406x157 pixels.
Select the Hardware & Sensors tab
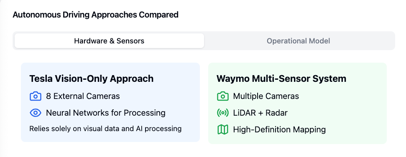(109, 41)
